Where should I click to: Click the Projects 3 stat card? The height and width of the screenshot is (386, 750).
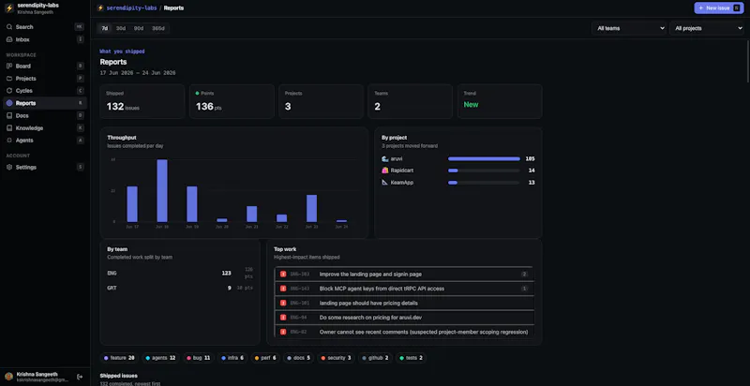tap(321, 101)
